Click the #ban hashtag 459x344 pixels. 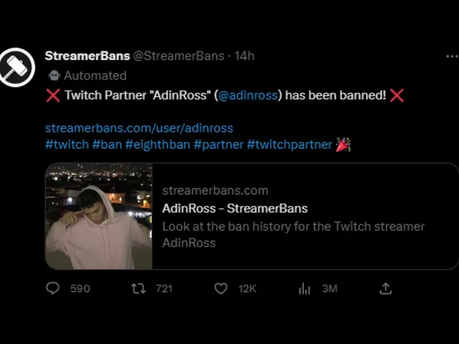pyautogui.click(x=107, y=145)
